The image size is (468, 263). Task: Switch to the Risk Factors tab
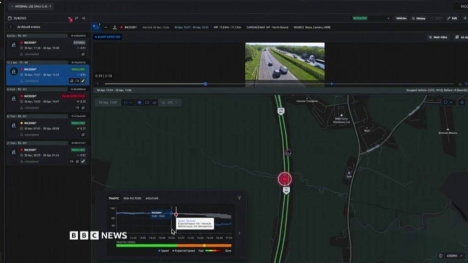point(132,198)
